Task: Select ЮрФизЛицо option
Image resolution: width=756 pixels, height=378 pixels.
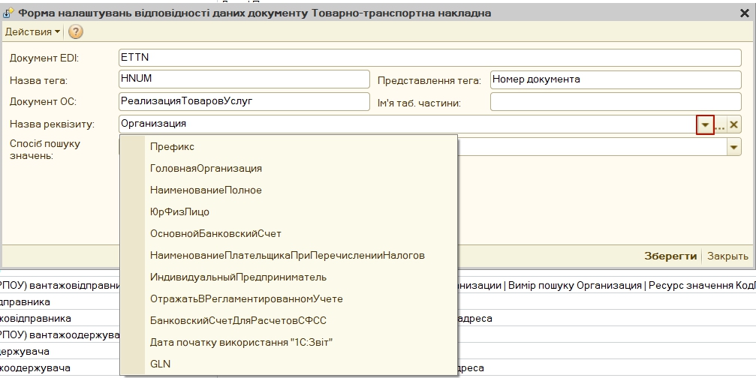Action: pyautogui.click(x=289, y=211)
